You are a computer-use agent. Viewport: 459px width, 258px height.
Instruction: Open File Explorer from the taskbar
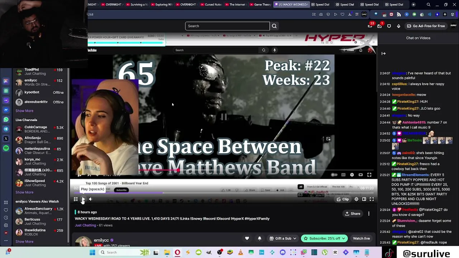167,253
